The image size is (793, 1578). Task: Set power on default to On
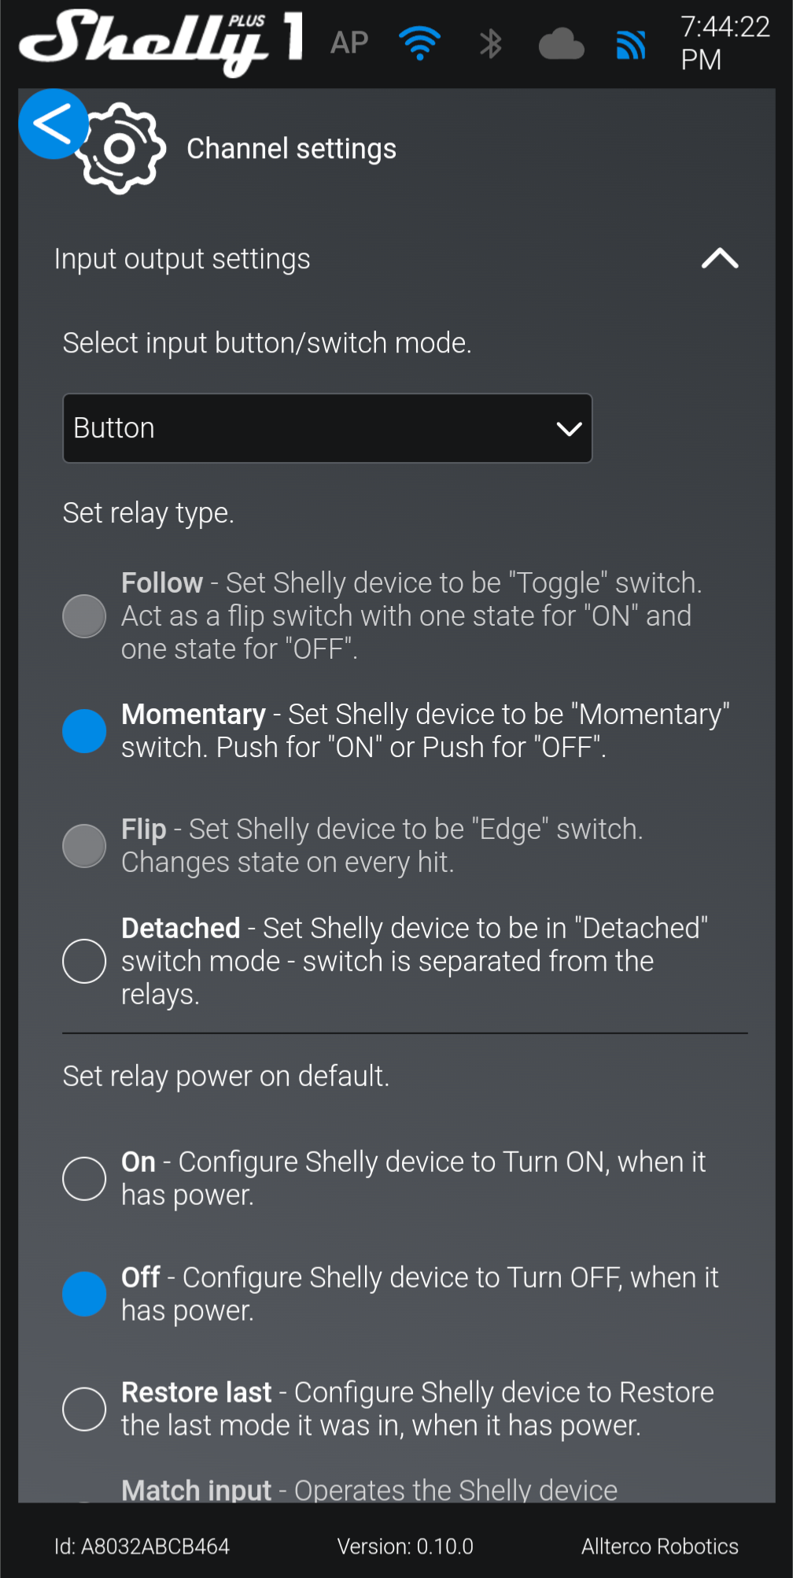(x=84, y=1178)
